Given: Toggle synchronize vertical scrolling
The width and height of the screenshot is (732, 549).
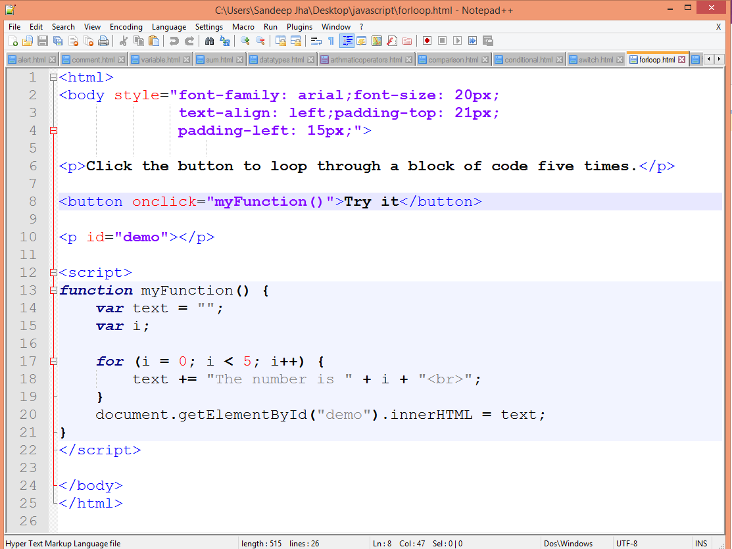Looking at the screenshot, I should click(x=281, y=41).
